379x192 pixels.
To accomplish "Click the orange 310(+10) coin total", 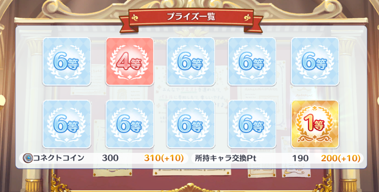I will click(164, 158).
